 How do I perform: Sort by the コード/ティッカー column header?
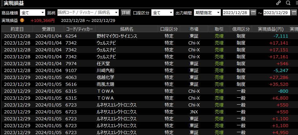point(80,29)
